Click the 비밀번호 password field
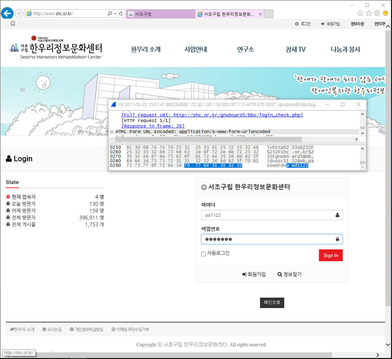The width and height of the screenshot is (392, 359). (x=272, y=239)
